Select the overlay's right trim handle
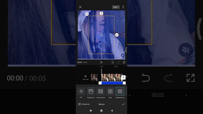 [x=124, y=83]
